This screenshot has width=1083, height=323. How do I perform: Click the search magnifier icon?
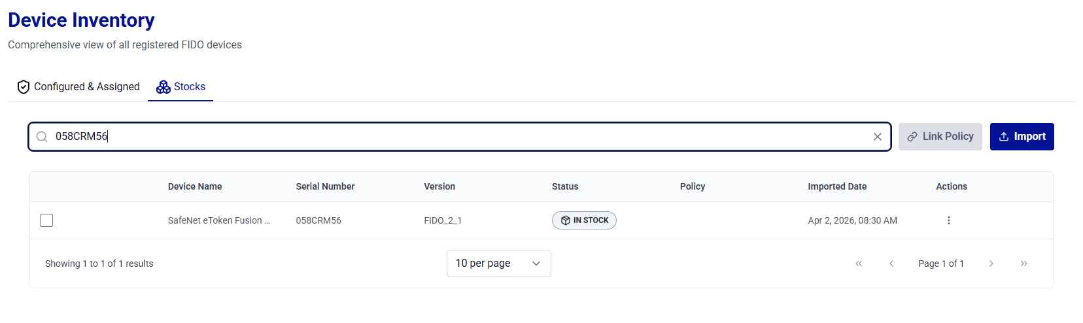click(x=42, y=137)
